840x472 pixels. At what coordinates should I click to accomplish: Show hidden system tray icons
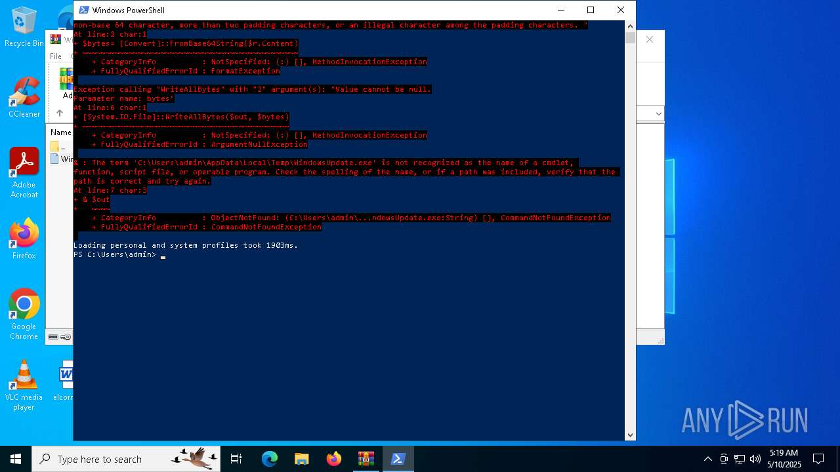707,459
